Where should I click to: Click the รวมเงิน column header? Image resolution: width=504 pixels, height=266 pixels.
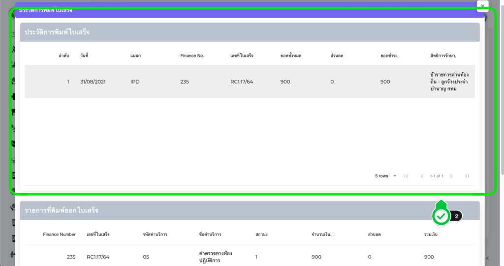coord(431,235)
